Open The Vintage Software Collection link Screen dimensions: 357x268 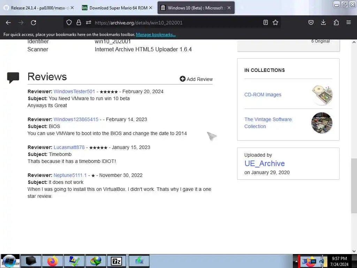tap(268, 123)
